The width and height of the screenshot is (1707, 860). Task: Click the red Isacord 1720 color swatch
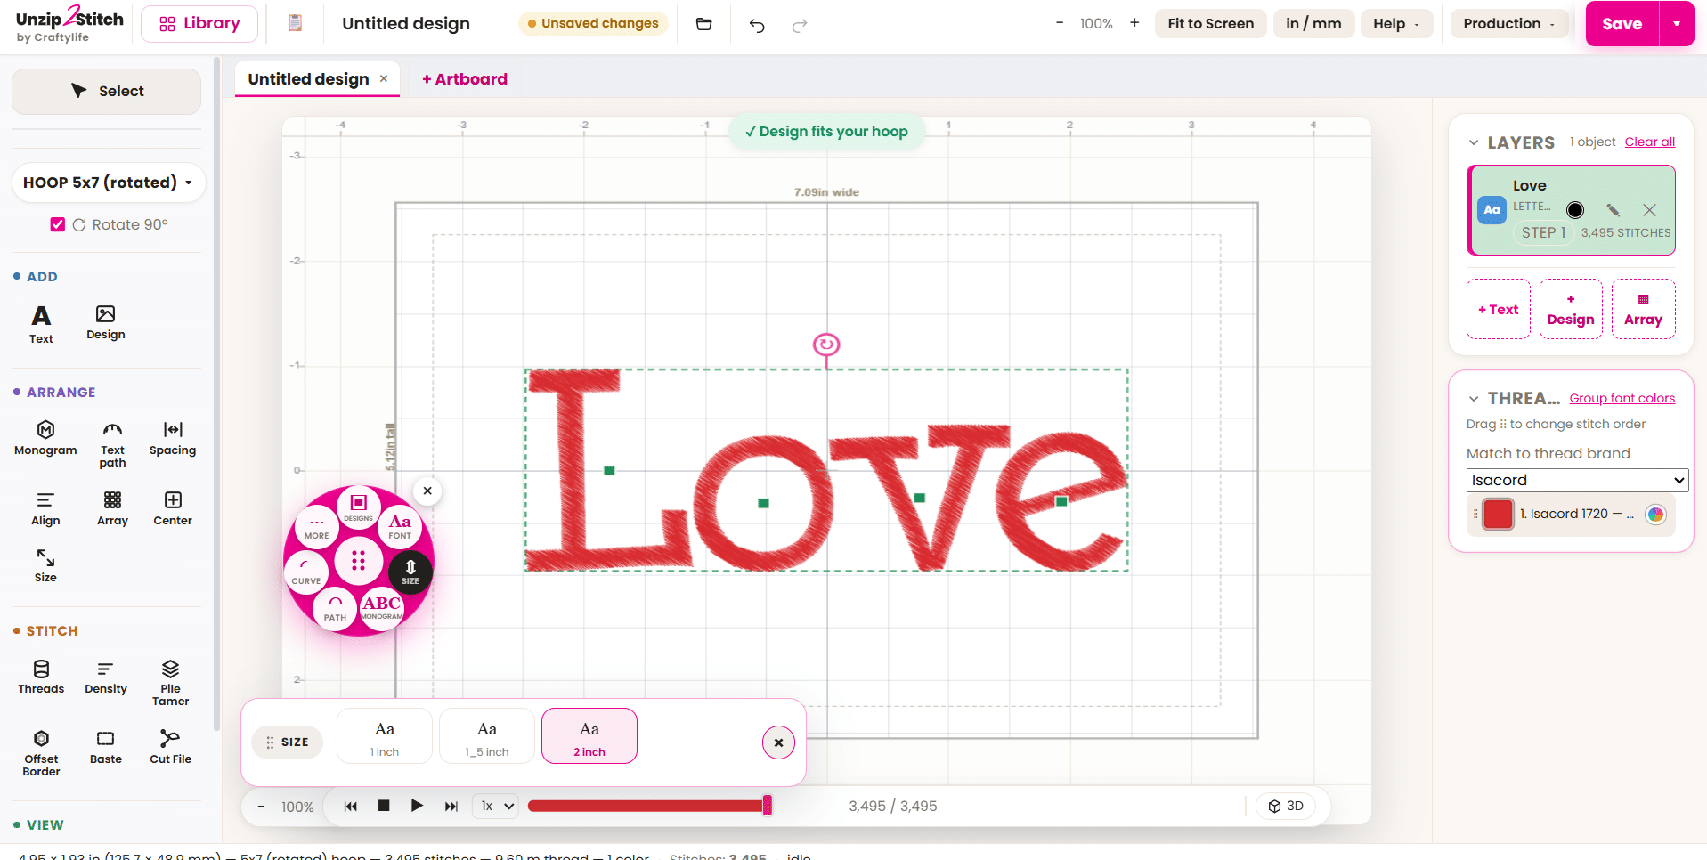coord(1498,514)
